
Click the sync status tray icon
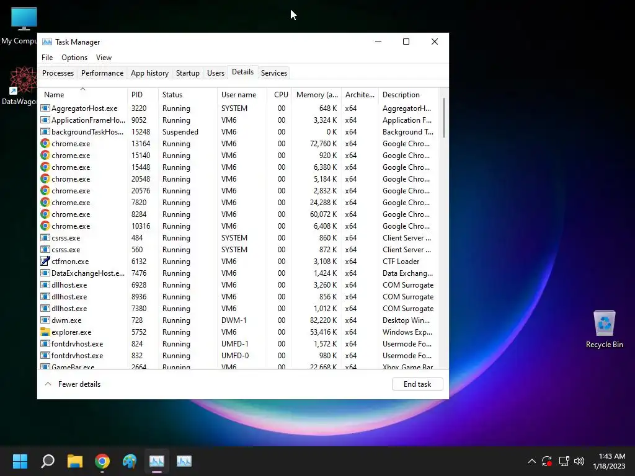point(547,461)
